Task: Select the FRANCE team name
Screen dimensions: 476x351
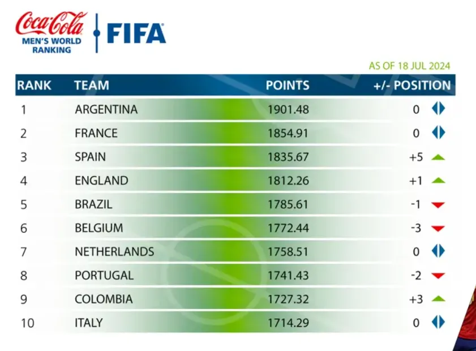Action: pyautogui.click(x=96, y=133)
